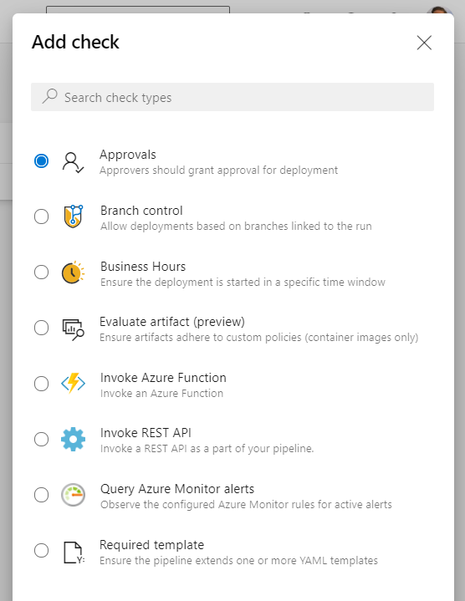
Task: Click the Required template title text
Action: 152,545
